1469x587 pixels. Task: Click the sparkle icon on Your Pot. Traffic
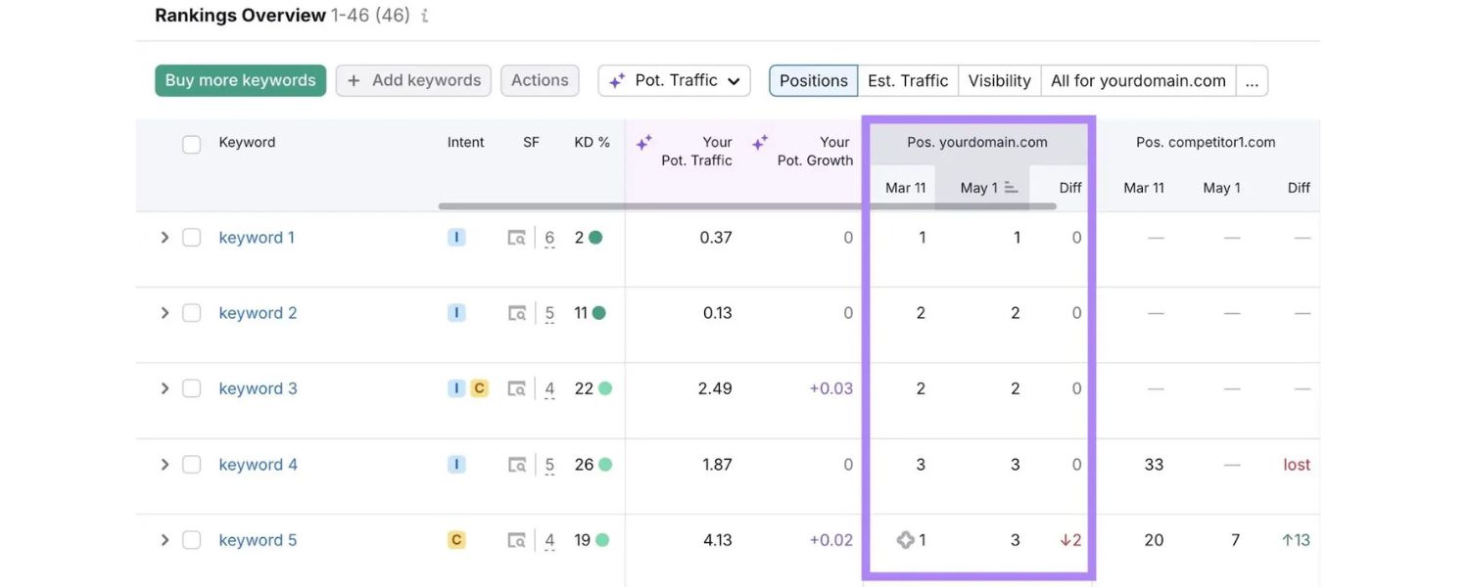[643, 143]
